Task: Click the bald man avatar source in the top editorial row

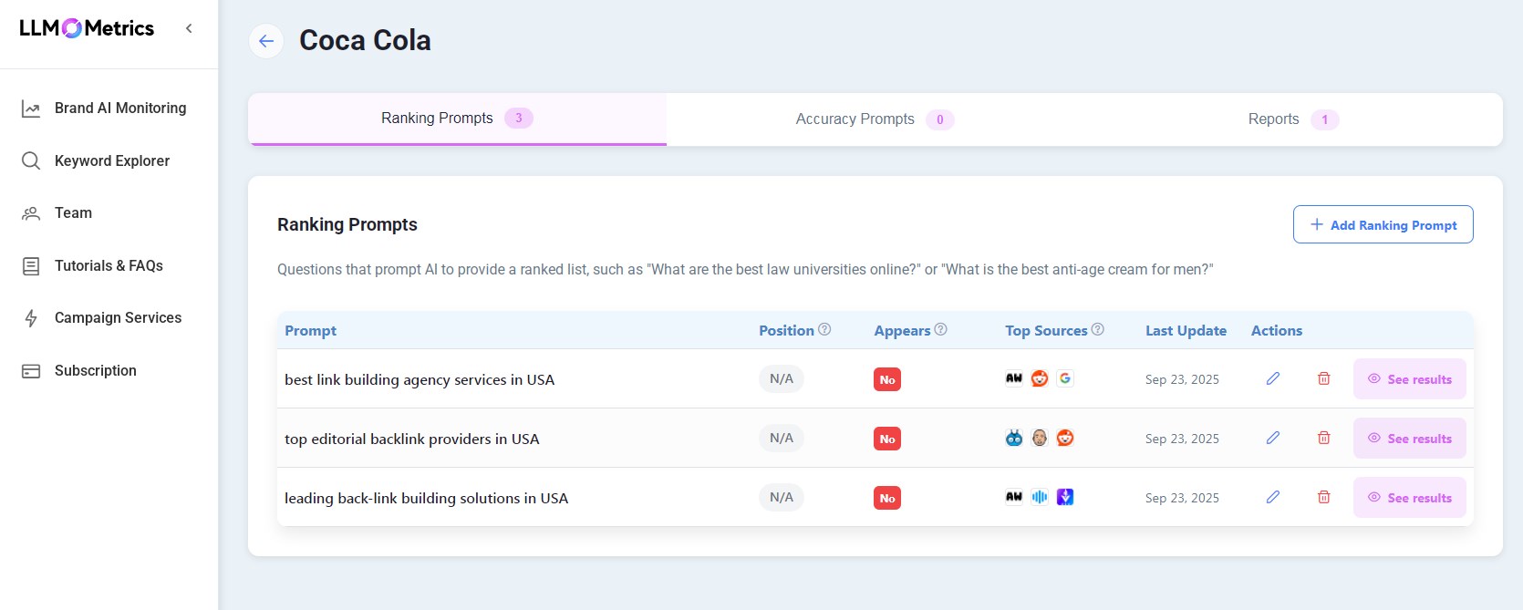Action: point(1040,438)
